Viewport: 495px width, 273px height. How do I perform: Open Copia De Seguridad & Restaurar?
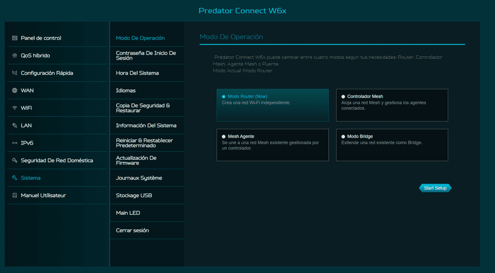tap(143, 108)
